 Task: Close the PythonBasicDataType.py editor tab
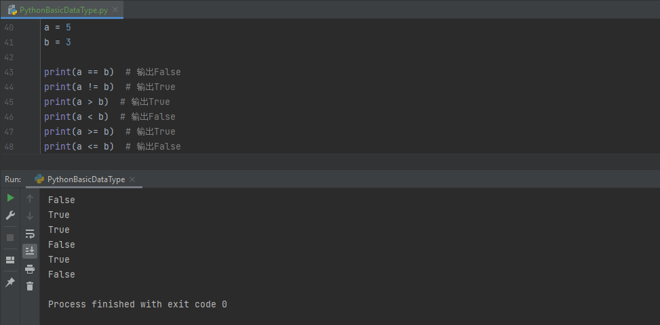coord(116,10)
